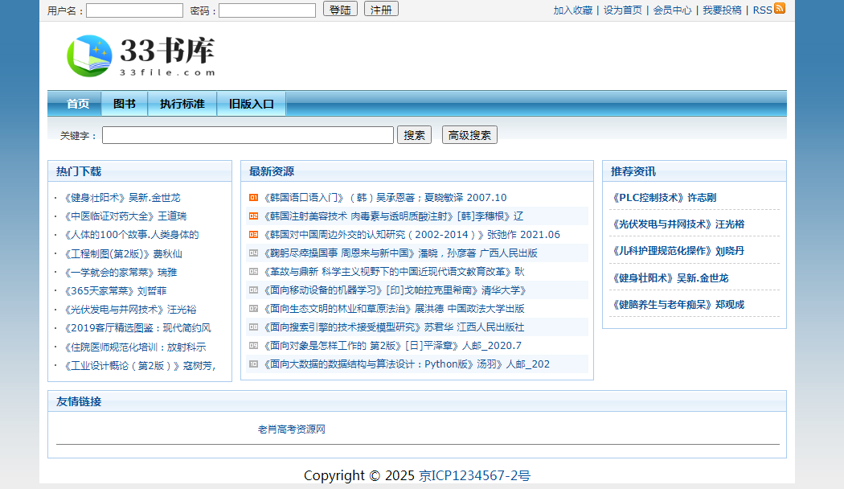Click the 关键字 keyword search box

coord(248,135)
